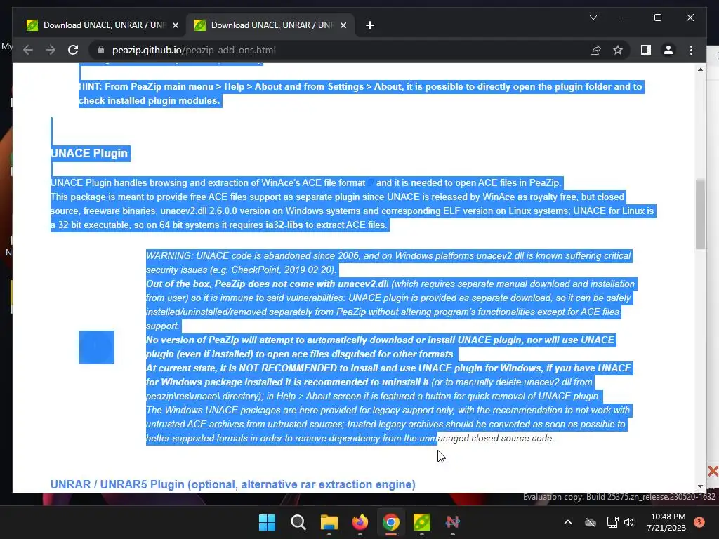
Task: Expand the tab search chevron
Action: [593, 18]
